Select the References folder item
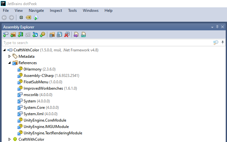 point(27,63)
